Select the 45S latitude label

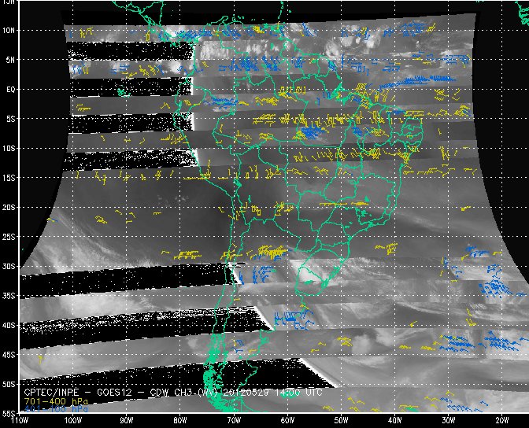click(9, 355)
